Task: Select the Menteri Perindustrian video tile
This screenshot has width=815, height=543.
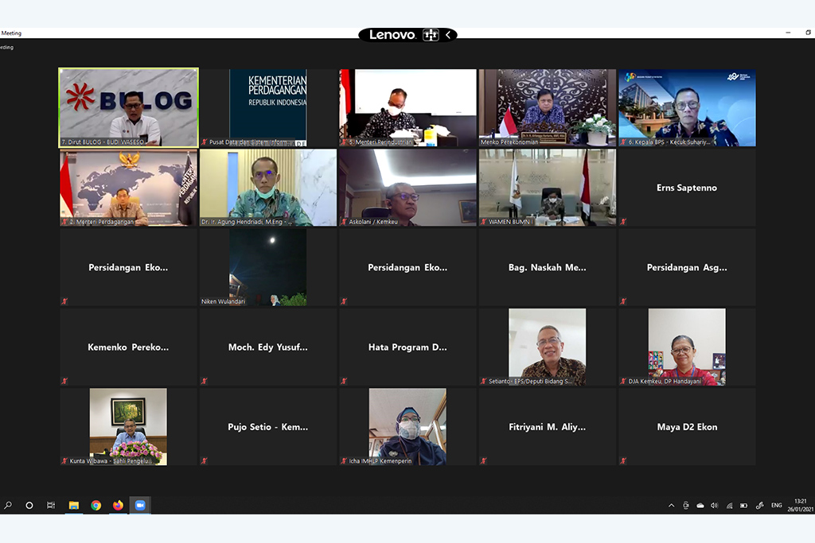Action: tap(407, 107)
